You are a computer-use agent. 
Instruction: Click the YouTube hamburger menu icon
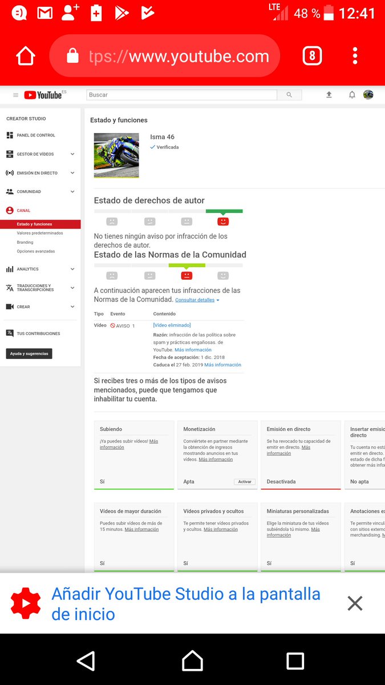(15, 95)
